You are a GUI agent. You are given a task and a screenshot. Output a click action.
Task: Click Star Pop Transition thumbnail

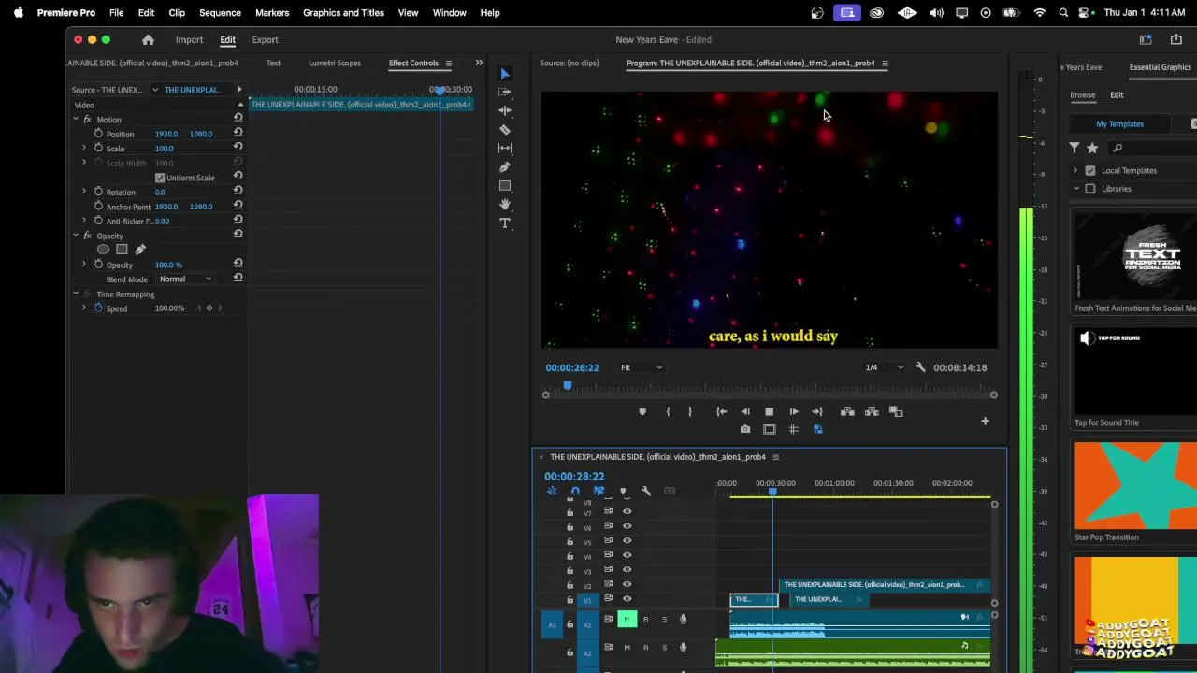(x=1135, y=485)
